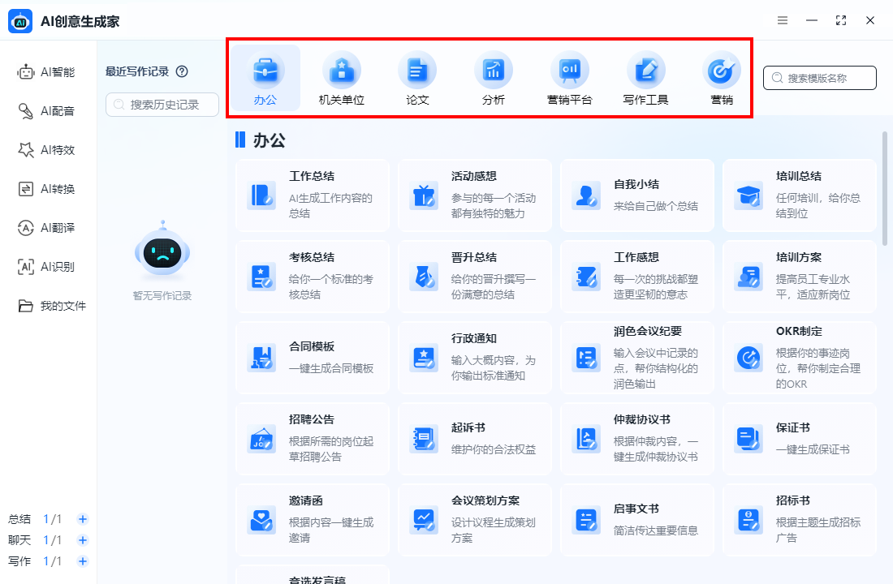
Task: Open the 合同模板 generator
Action: (x=313, y=357)
